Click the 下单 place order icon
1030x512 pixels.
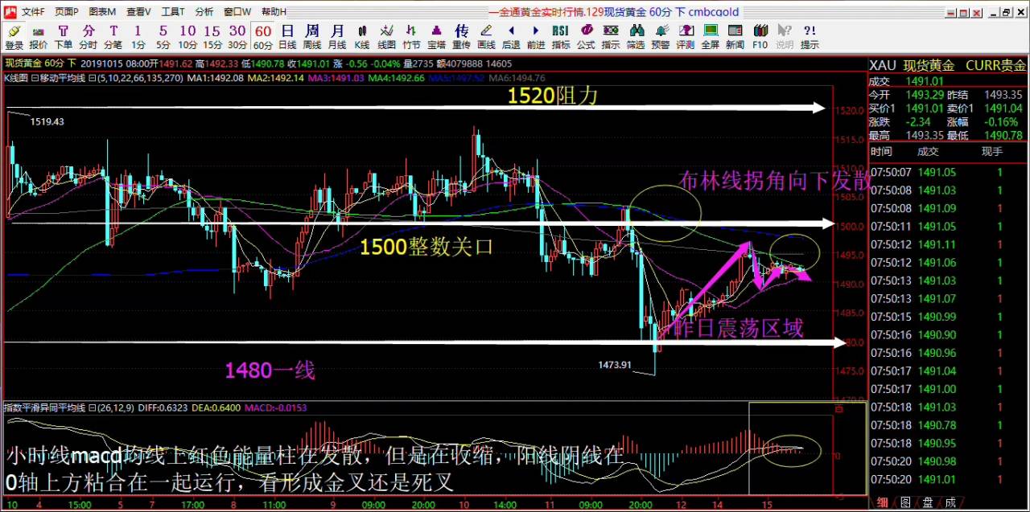point(64,37)
